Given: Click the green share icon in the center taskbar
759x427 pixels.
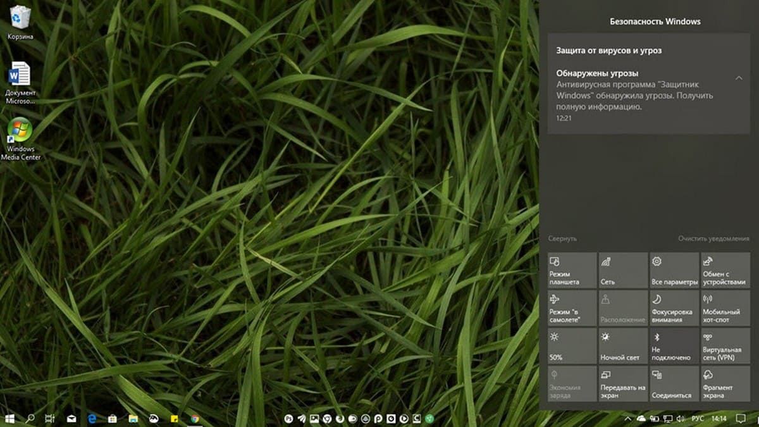Looking at the screenshot, I should point(429,419).
